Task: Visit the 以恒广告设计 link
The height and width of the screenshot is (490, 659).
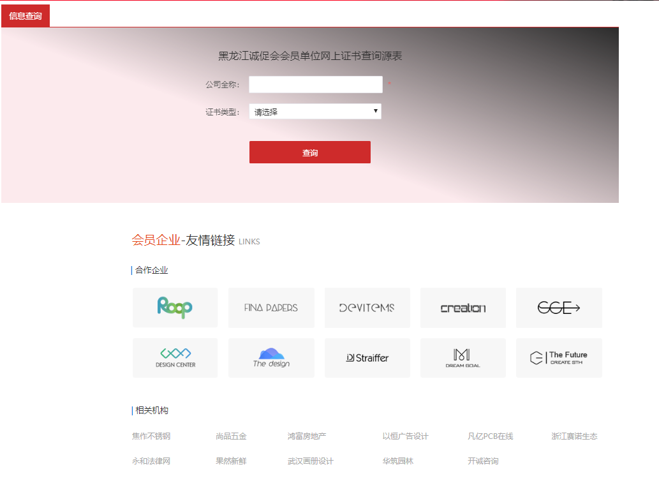Action: point(406,436)
